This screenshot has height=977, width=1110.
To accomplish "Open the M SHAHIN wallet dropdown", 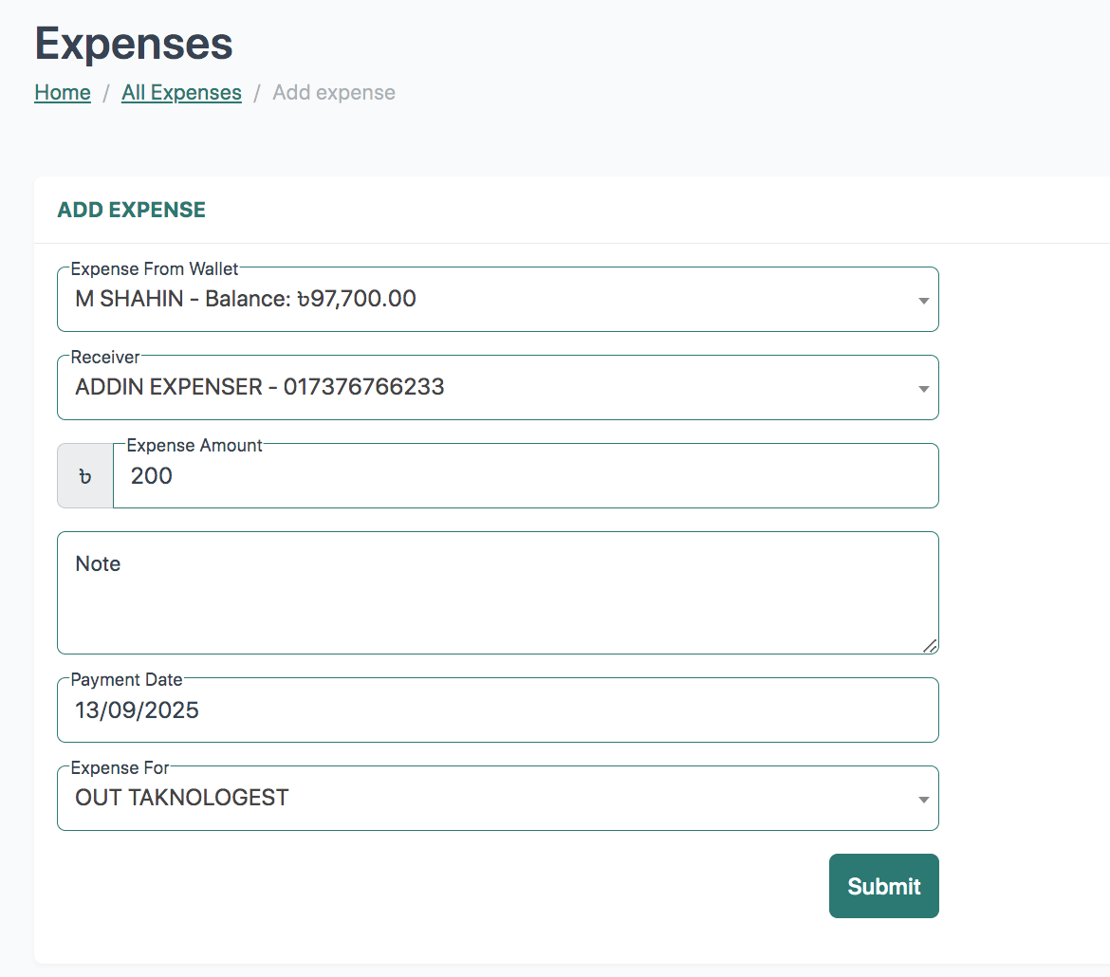I will pos(474,300).
